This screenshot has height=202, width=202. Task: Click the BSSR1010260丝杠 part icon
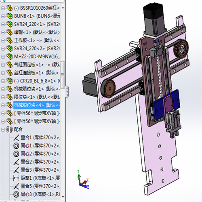(x=9, y=8)
